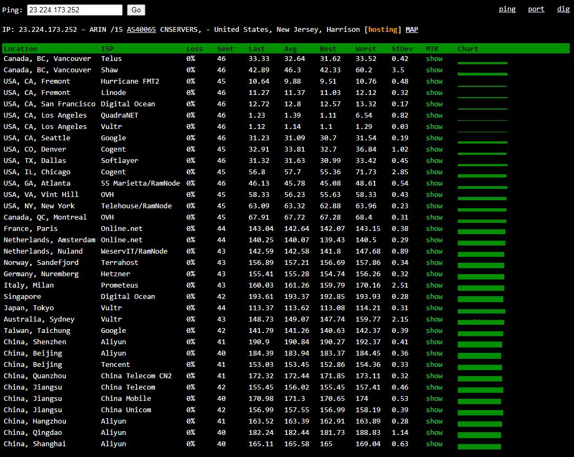Select the 'Japan, Tokyo' location cell
The width and height of the screenshot is (574, 457).
click(x=29, y=308)
